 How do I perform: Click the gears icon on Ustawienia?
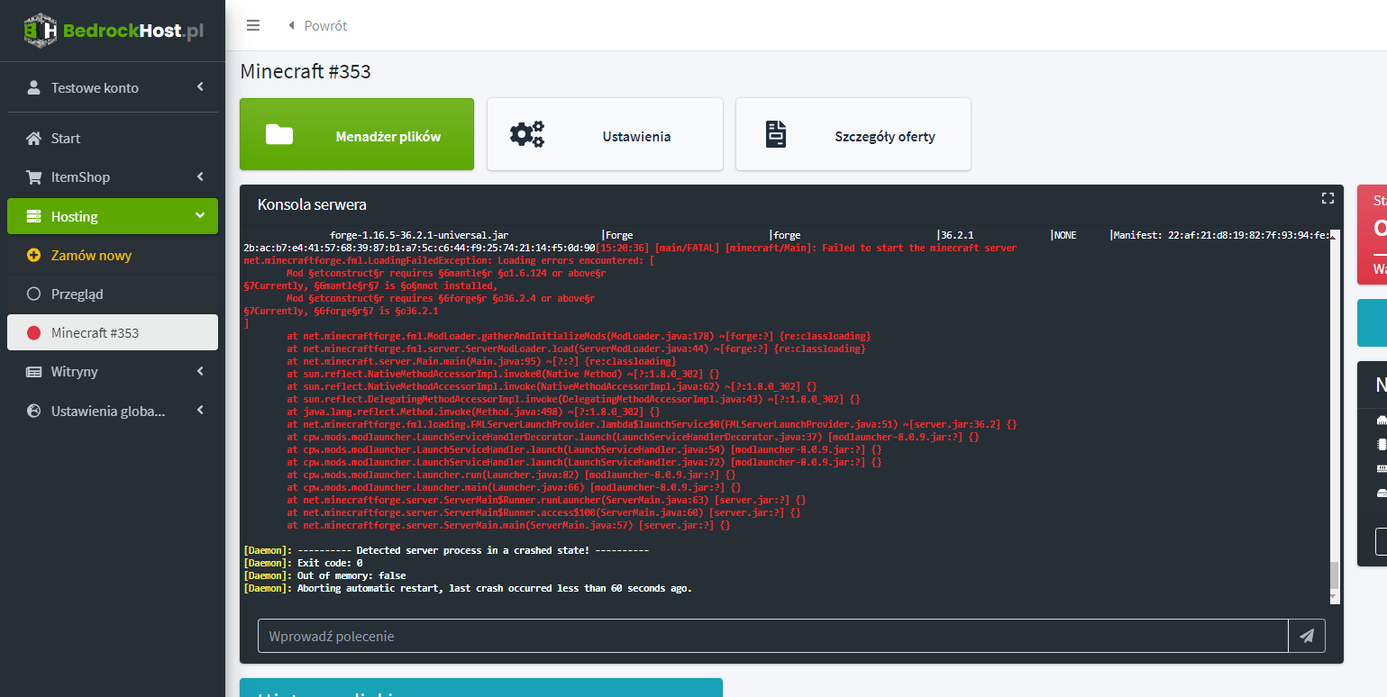(x=527, y=134)
